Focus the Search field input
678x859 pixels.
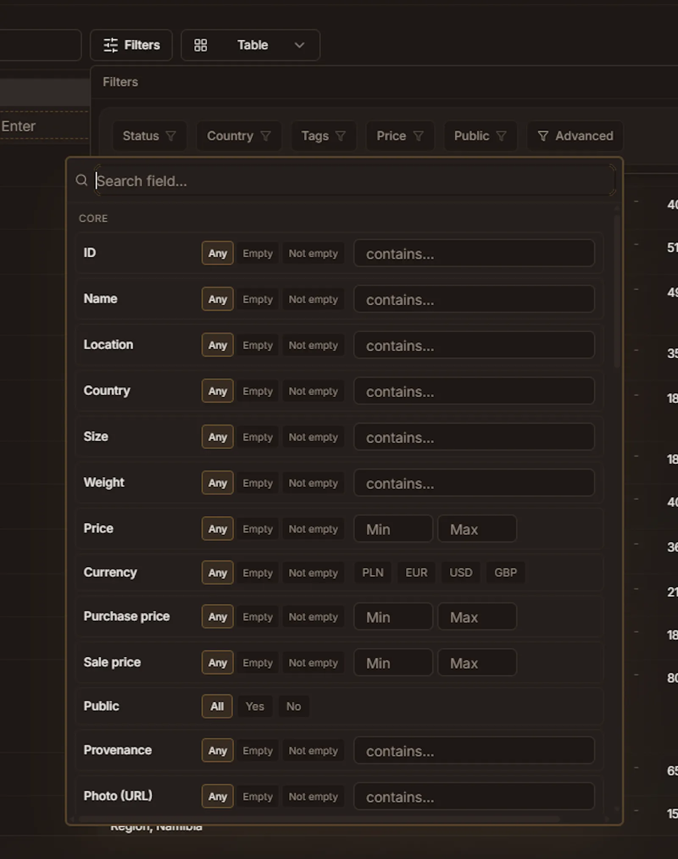pos(355,181)
